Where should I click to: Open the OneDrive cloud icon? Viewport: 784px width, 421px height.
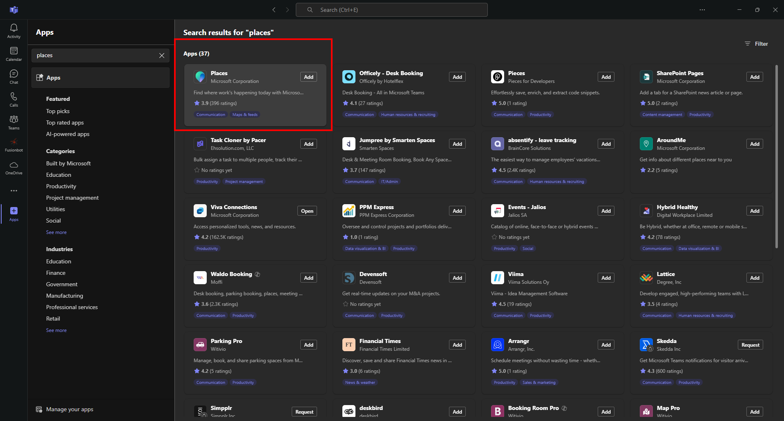[14, 165]
